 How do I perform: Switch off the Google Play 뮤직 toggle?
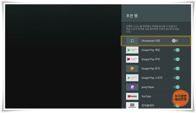point(176,69)
